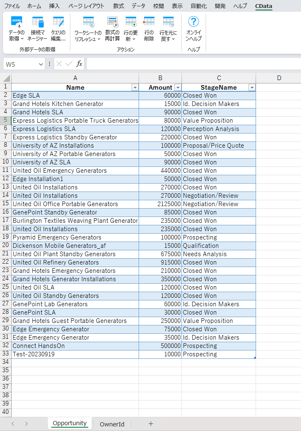Screen dimensions: 301x431
Task: Click the formula bar options dots
Action: pos(50,64)
